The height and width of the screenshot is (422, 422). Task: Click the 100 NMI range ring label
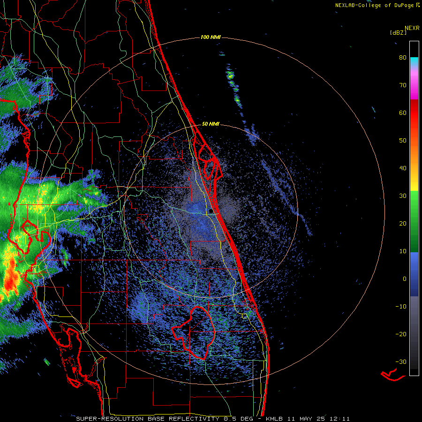point(211,37)
